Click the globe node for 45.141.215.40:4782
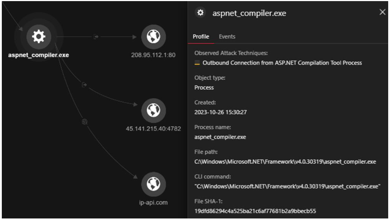 point(153,110)
